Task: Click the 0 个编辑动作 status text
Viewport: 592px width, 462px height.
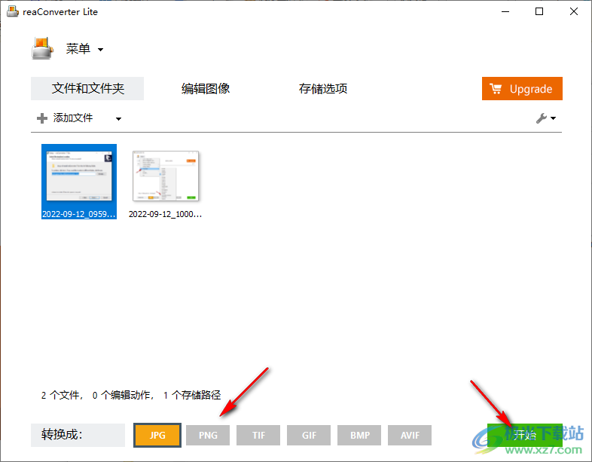Action: tap(123, 395)
